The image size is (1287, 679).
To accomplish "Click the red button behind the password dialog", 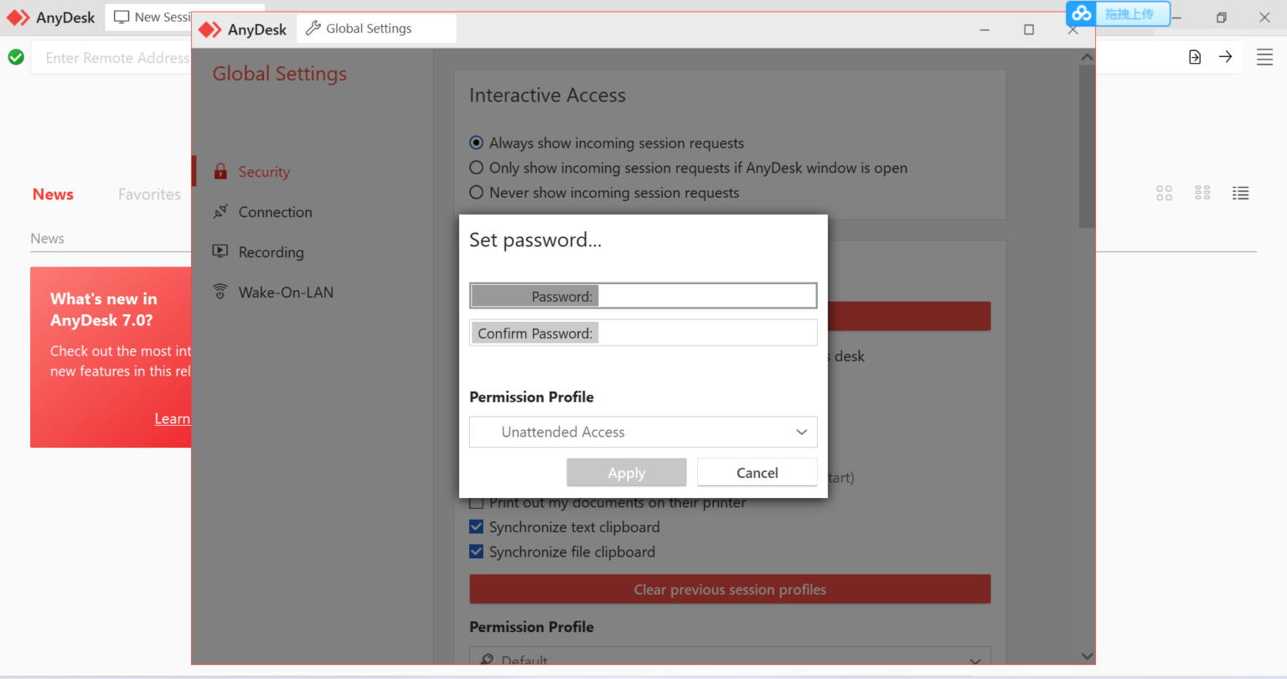I will click(909, 316).
